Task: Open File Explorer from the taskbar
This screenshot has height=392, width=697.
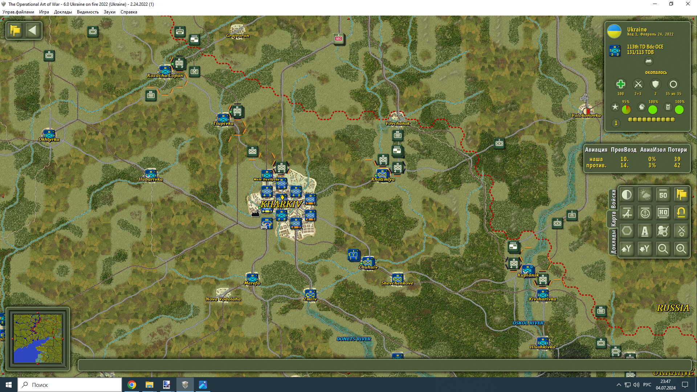Action: 149,385
